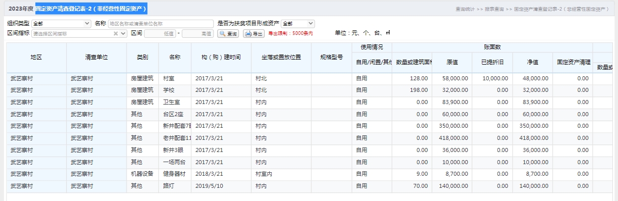
Task: Open the 是否为扶贫项目形成资产 dropdown
Action: (298, 23)
